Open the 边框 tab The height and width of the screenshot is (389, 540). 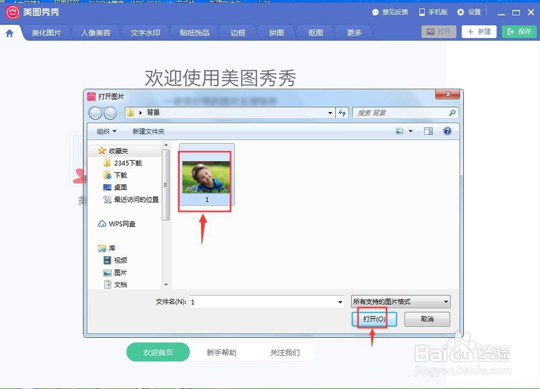click(238, 33)
